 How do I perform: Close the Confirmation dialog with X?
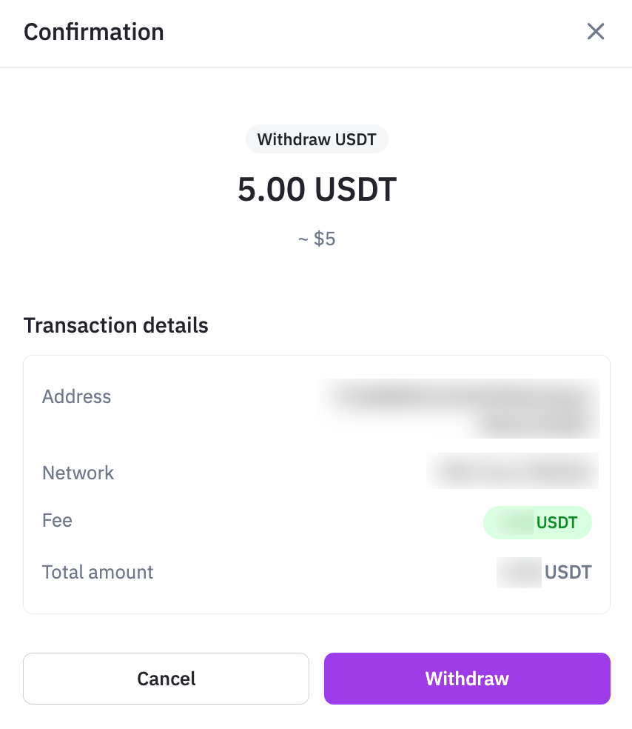(x=596, y=31)
